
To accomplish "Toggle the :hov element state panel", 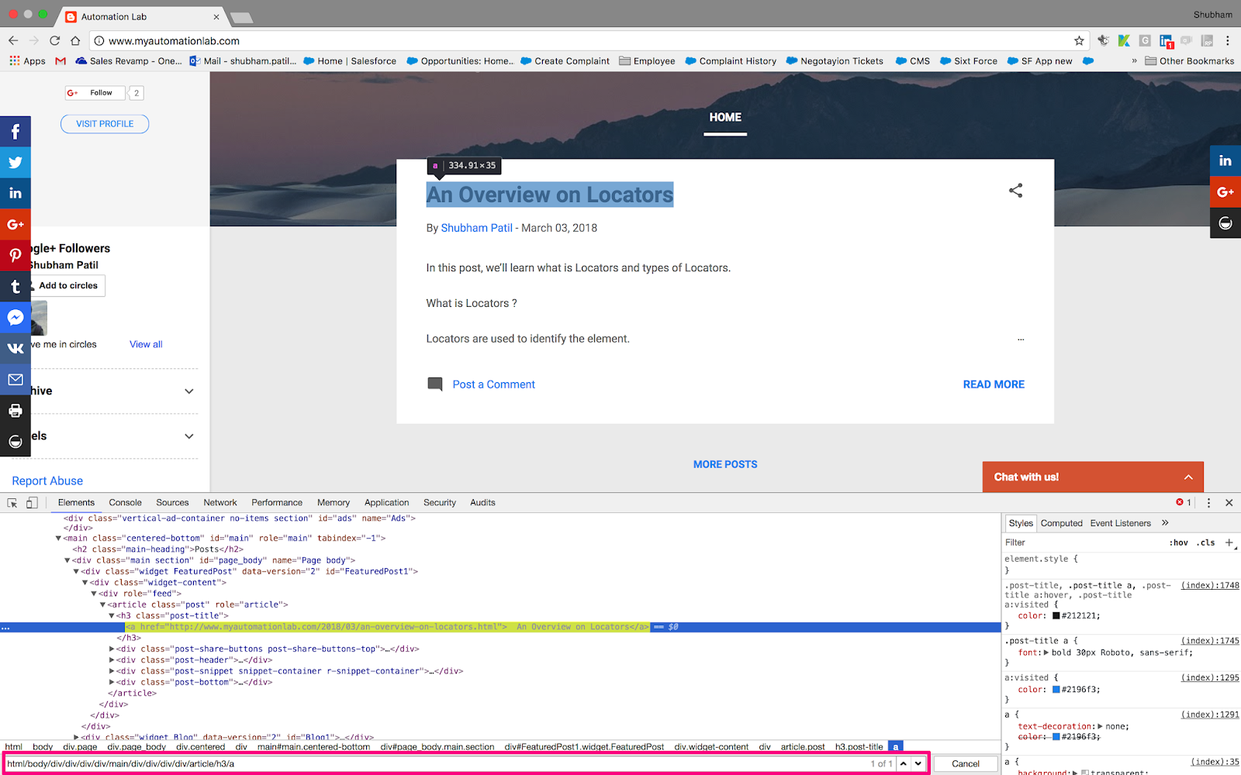I will [1178, 542].
